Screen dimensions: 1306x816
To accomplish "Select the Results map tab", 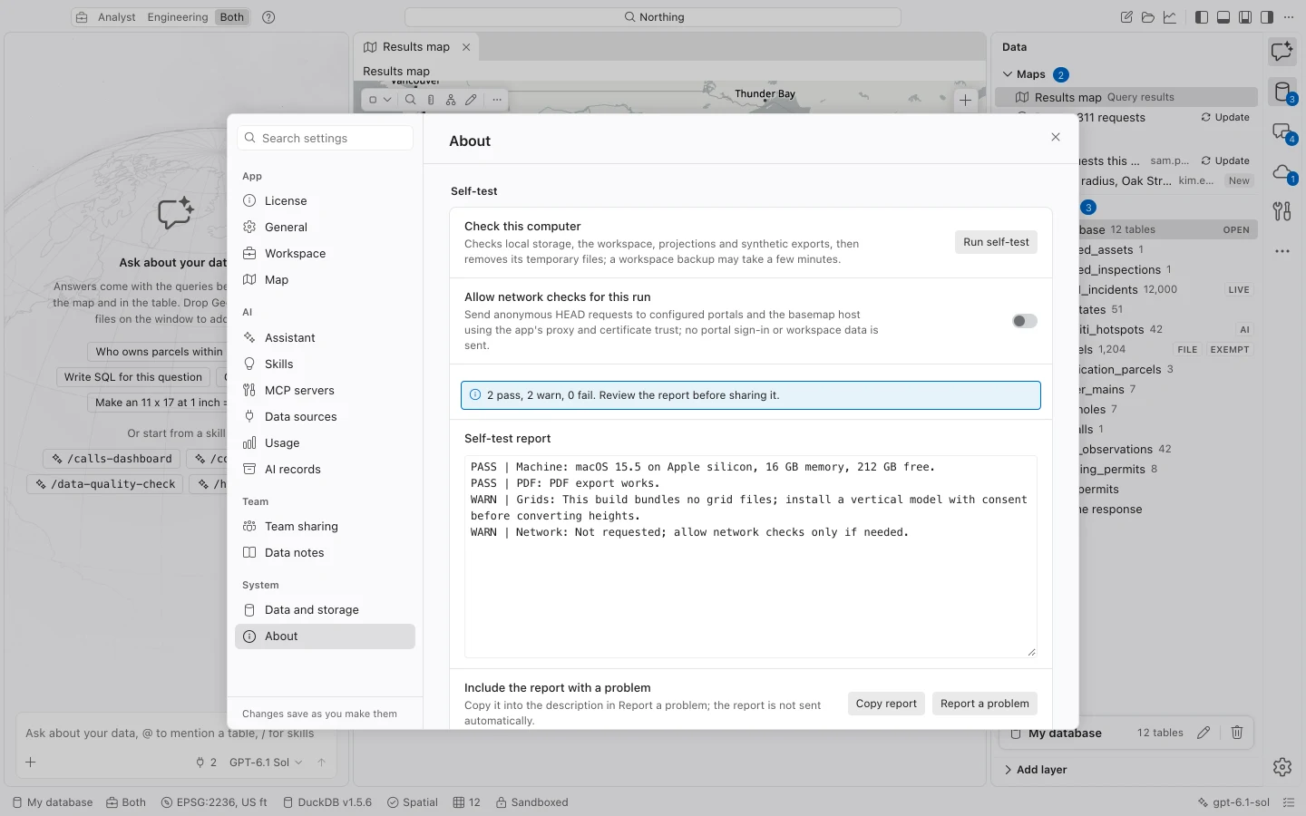I will (x=415, y=47).
